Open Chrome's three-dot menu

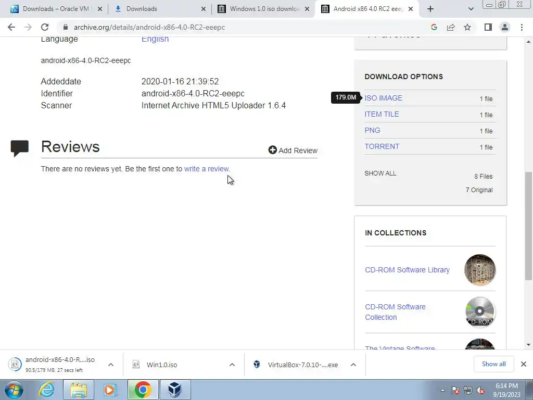tap(522, 27)
